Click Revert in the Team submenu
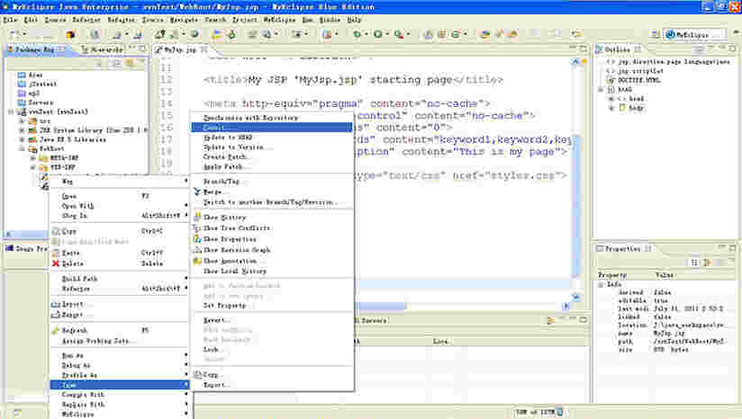742x419 pixels. click(x=216, y=319)
